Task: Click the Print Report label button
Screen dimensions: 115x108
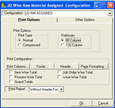Action: [17, 89]
